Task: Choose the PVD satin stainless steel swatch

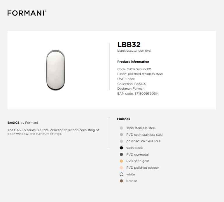Action: pyautogui.click(x=121, y=135)
